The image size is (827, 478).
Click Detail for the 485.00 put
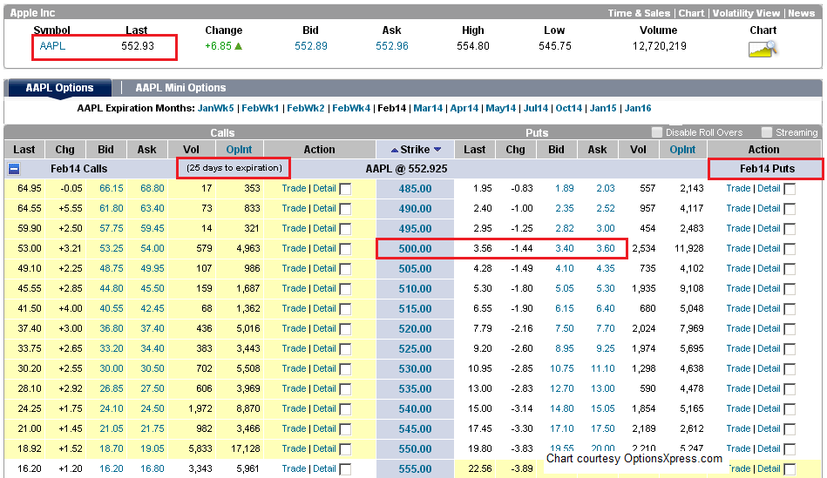pos(769,188)
